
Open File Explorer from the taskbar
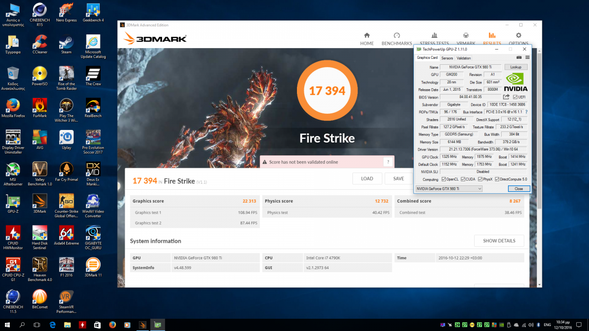(x=67, y=325)
